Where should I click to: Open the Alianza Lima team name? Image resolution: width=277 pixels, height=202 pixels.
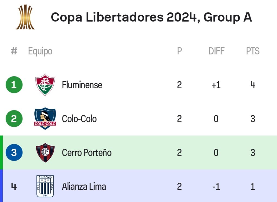[84, 187]
